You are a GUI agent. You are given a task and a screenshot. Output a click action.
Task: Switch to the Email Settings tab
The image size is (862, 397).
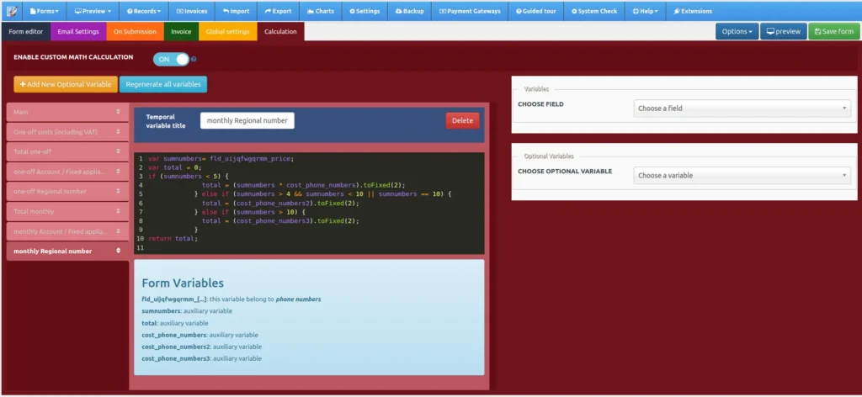78,32
